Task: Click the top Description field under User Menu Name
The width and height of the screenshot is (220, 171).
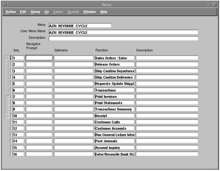Action: coord(123,38)
